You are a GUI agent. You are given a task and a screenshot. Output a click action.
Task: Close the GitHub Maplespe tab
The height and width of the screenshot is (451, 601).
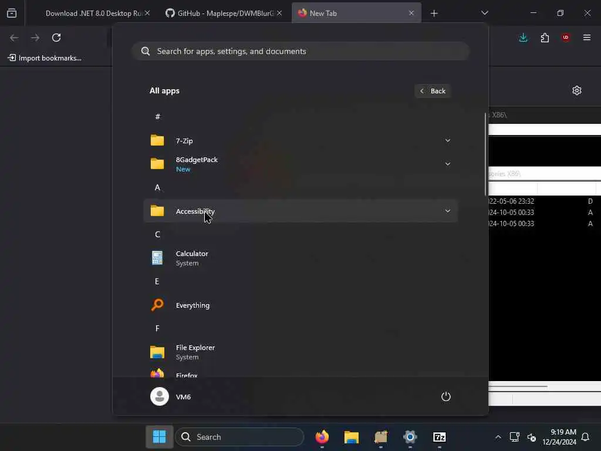pos(279,13)
